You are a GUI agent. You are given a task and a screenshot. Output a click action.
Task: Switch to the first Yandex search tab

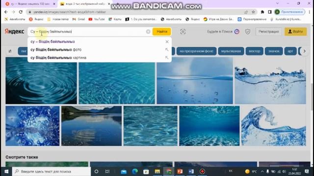[x=30, y=4]
